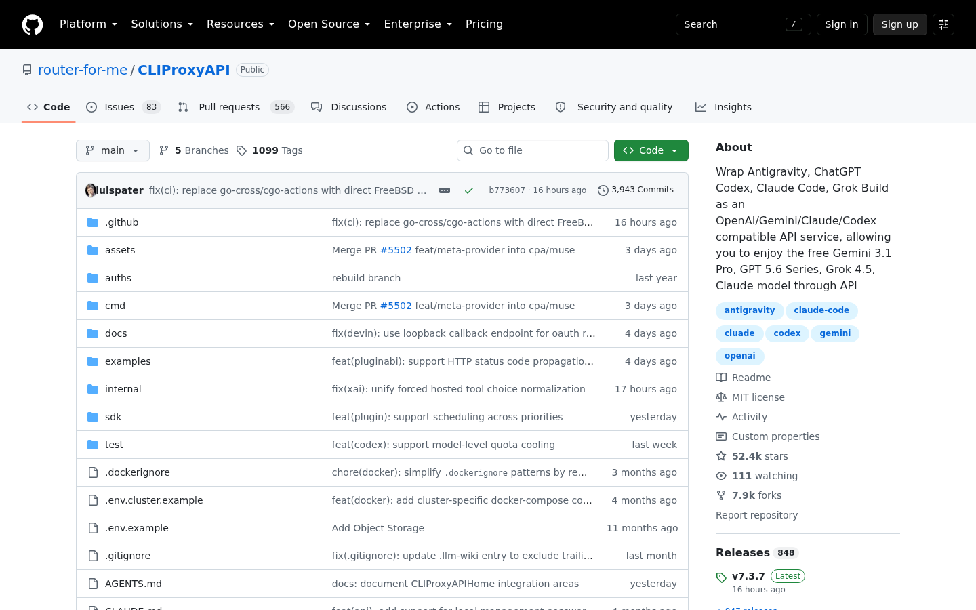Open the Security and quality tab
This screenshot has height=610, width=976.
(614, 107)
